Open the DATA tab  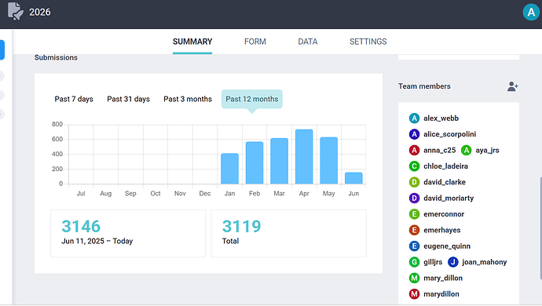click(x=308, y=42)
